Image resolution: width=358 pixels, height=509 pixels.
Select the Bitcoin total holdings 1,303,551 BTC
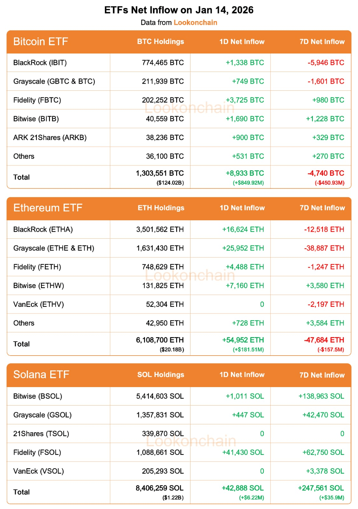(x=160, y=173)
